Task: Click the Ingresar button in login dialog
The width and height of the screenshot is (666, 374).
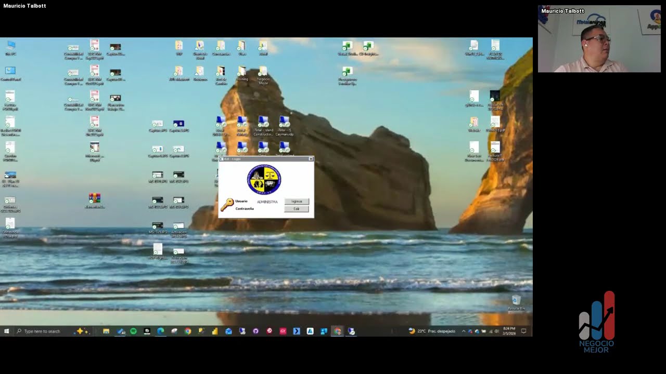Action: point(297,201)
